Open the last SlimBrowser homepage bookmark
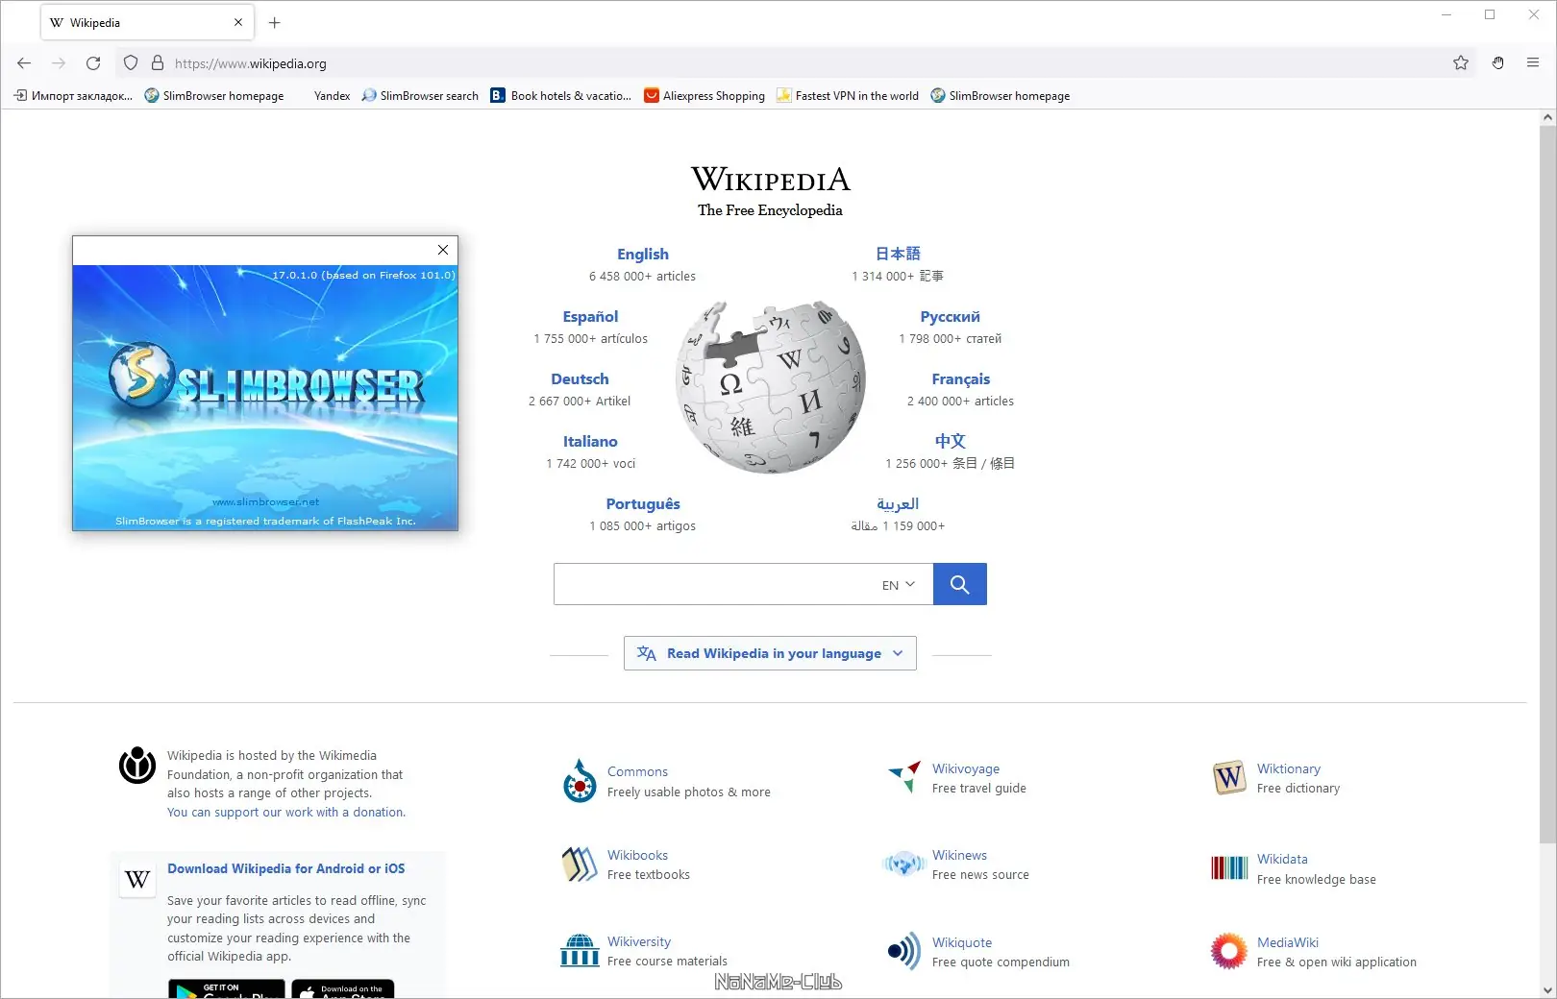The width and height of the screenshot is (1557, 999). pos(1001,96)
